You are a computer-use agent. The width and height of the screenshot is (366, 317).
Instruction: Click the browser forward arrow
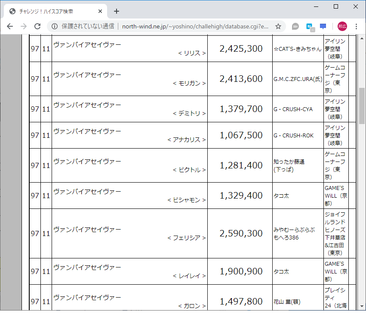(x=24, y=26)
